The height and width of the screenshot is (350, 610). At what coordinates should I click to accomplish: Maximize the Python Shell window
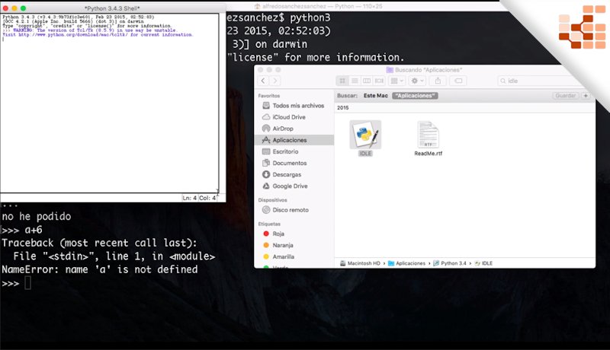click(24, 8)
